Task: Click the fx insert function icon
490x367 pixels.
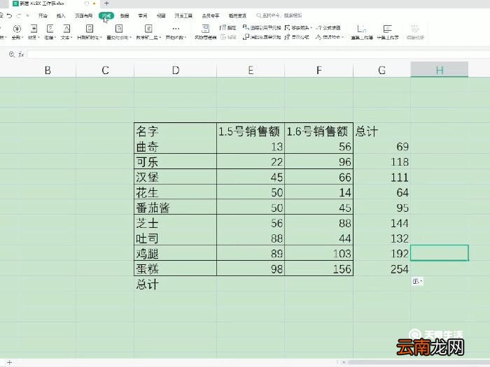Action: (x=21, y=55)
